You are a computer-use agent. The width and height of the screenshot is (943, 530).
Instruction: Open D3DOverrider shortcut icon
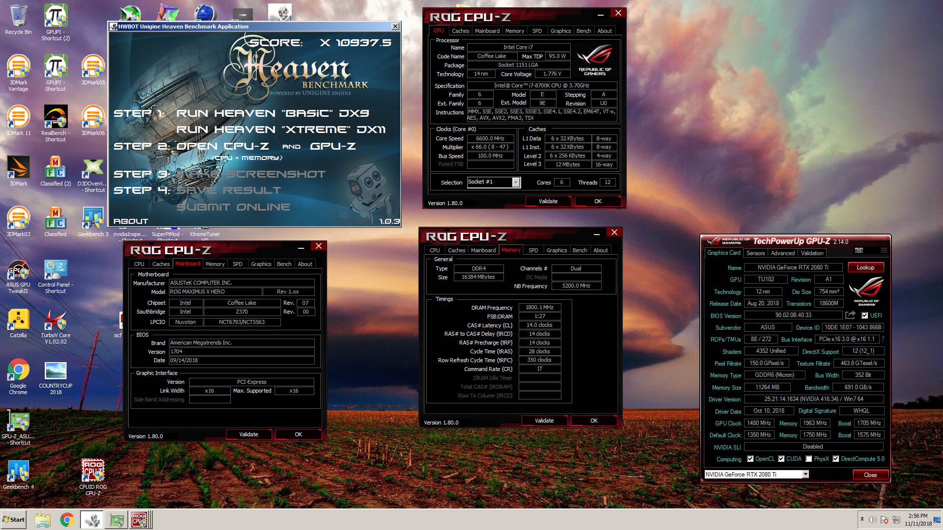click(93, 174)
